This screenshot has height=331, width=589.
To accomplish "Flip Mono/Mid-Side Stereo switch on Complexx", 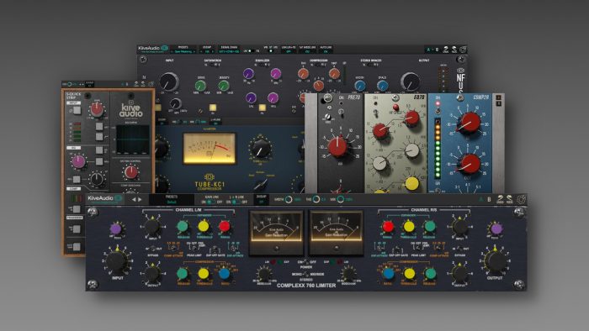I will pos(306,275).
